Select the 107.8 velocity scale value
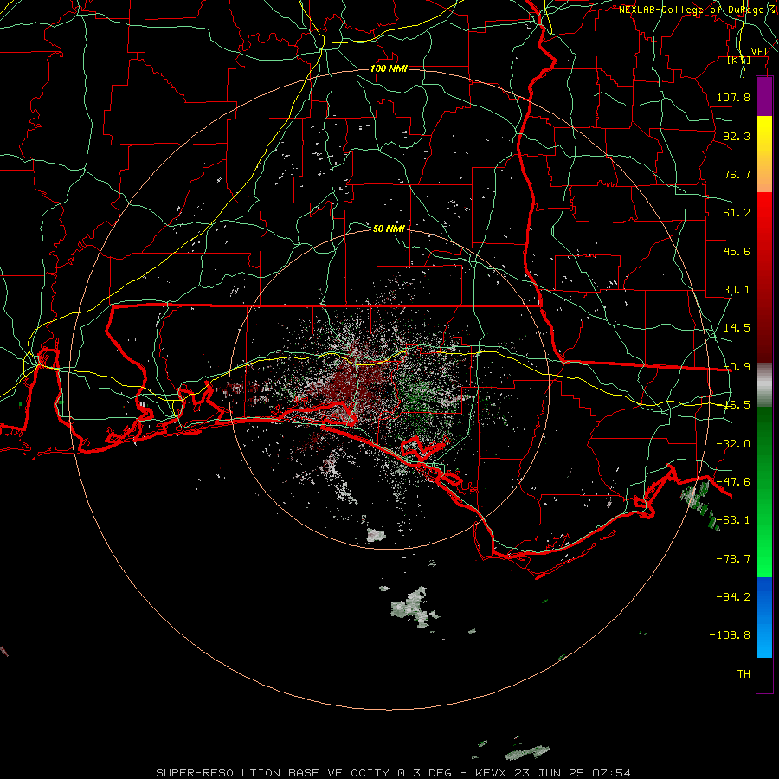779x779 pixels. [x=733, y=97]
